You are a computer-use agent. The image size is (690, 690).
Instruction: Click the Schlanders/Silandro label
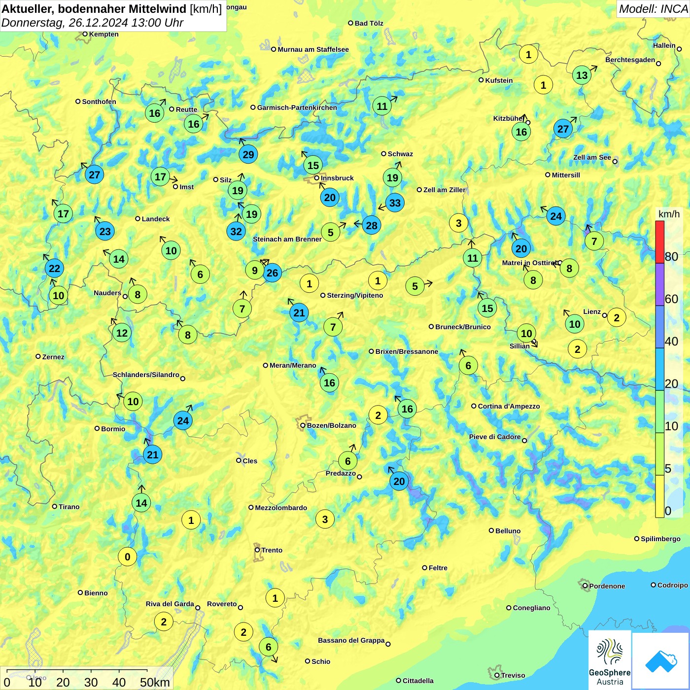[146, 375]
